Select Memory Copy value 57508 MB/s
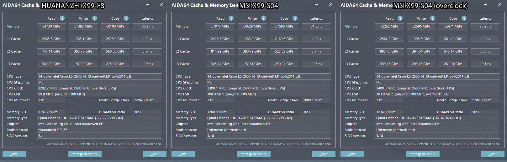This screenshot has height=162, width=507. pos(284,26)
